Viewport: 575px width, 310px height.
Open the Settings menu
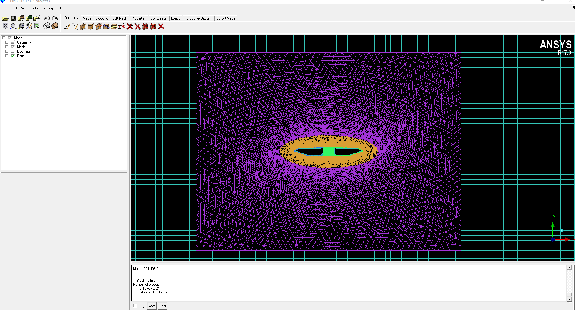(48, 8)
